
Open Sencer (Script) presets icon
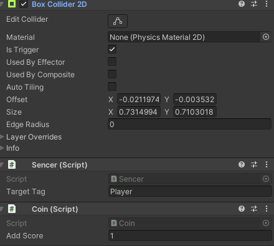pos(254,164)
